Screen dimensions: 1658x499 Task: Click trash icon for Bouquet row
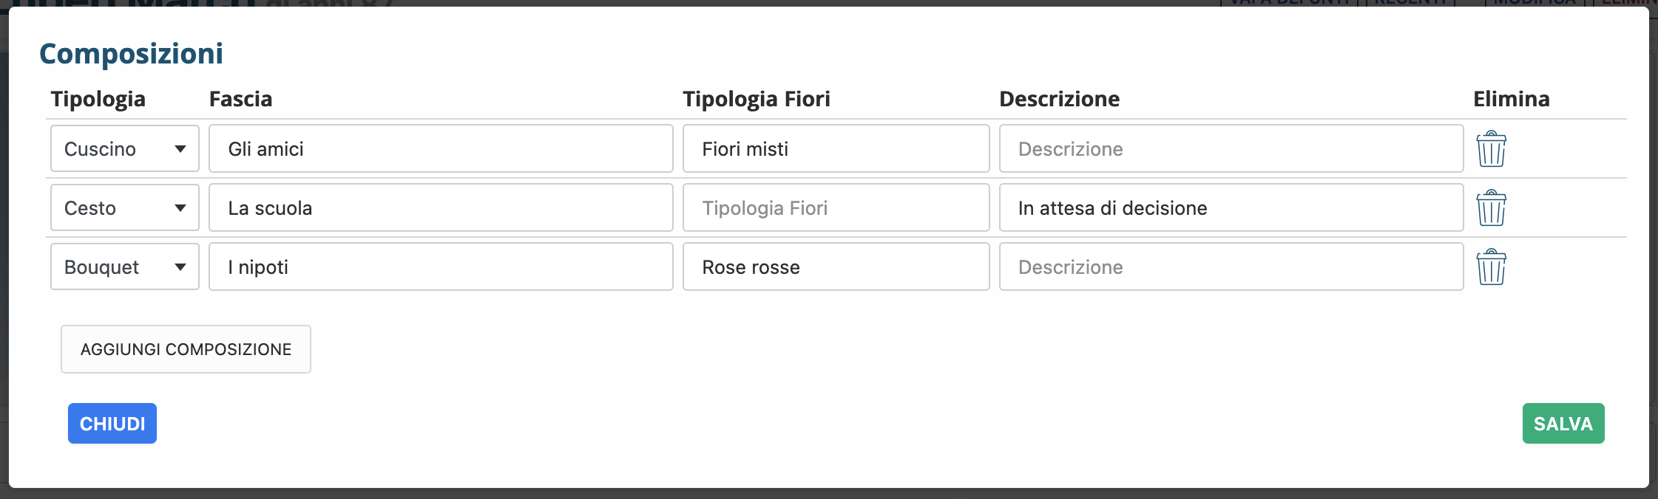pyautogui.click(x=1491, y=267)
